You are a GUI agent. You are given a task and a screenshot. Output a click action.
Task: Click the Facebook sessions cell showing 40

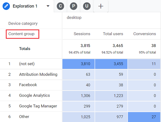pyautogui.click(x=79, y=85)
